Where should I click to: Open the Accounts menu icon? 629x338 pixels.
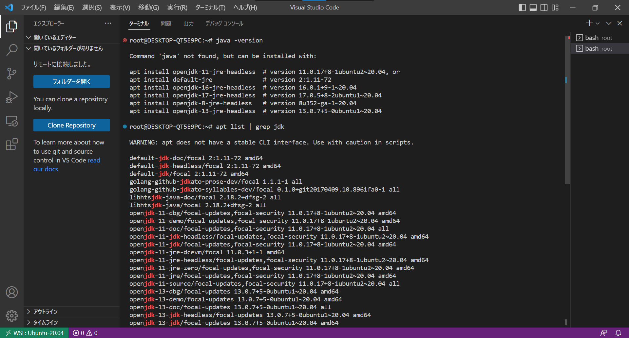(11, 292)
